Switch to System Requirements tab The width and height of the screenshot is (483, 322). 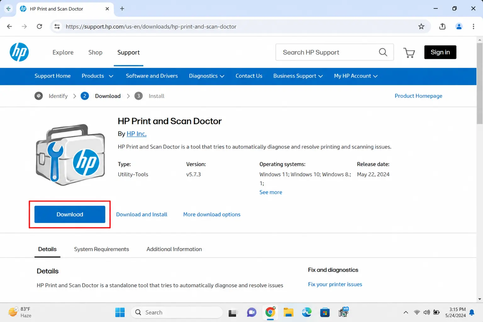[x=102, y=249]
